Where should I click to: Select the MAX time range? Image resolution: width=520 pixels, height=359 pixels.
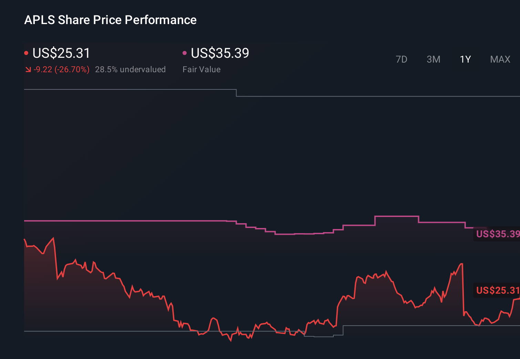click(500, 59)
